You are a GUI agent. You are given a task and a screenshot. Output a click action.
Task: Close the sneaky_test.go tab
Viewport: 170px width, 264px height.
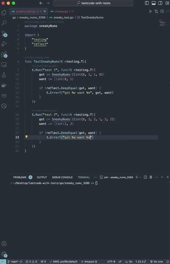(45, 11)
